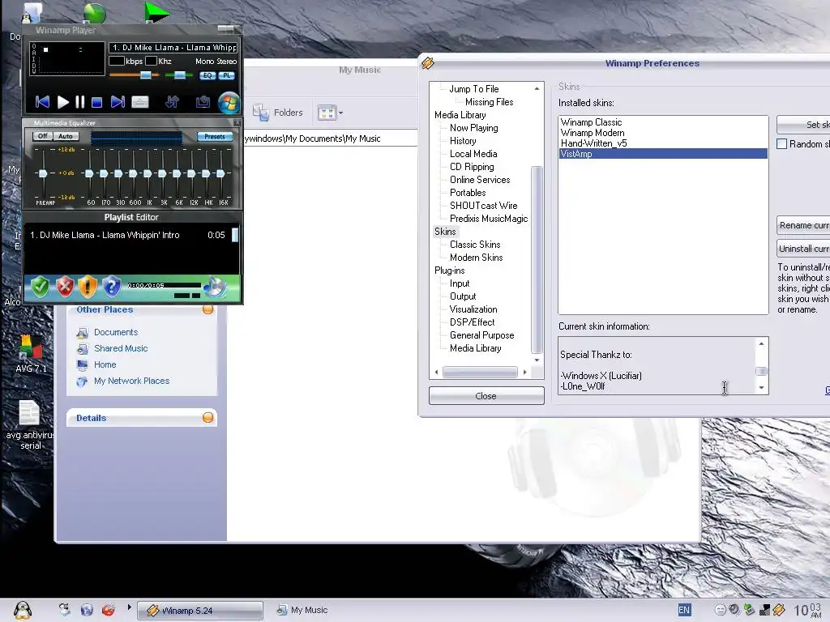This screenshot has height=622, width=830.
Task: Open Home link in Other Places
Action: pyautogui.click(x=105, y=364)
